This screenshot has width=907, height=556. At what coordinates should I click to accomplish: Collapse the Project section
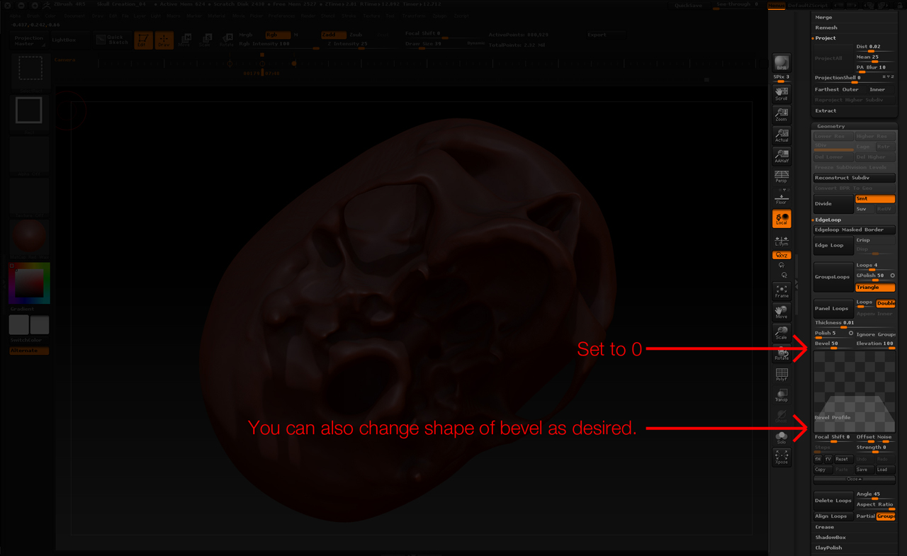826,38
